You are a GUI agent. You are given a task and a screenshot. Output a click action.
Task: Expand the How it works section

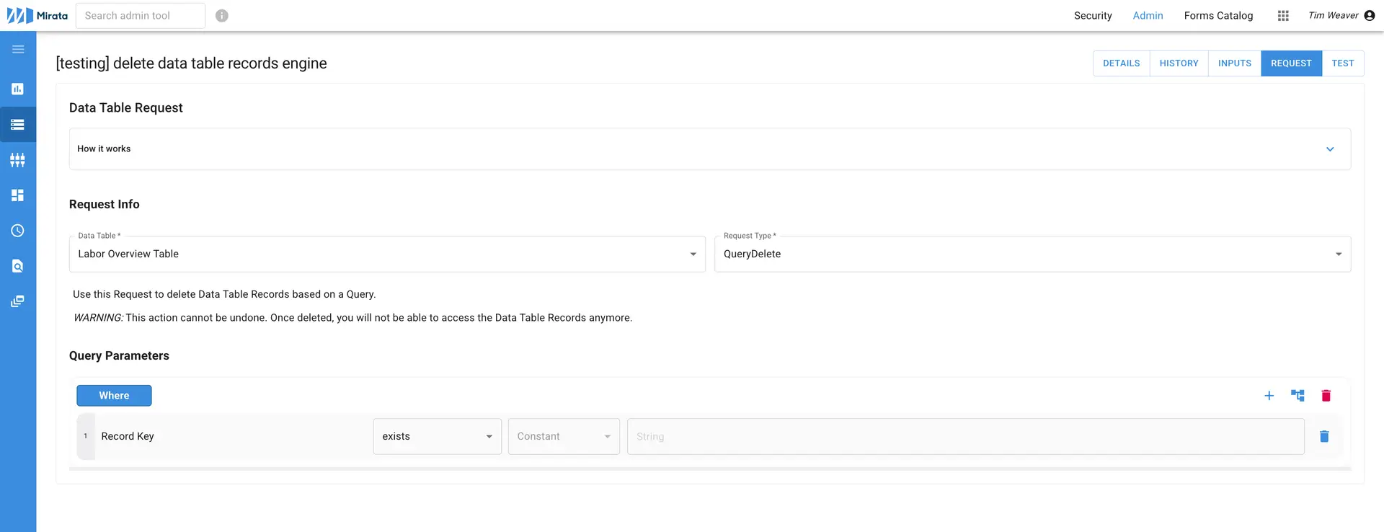click(x=1330, y=149)
